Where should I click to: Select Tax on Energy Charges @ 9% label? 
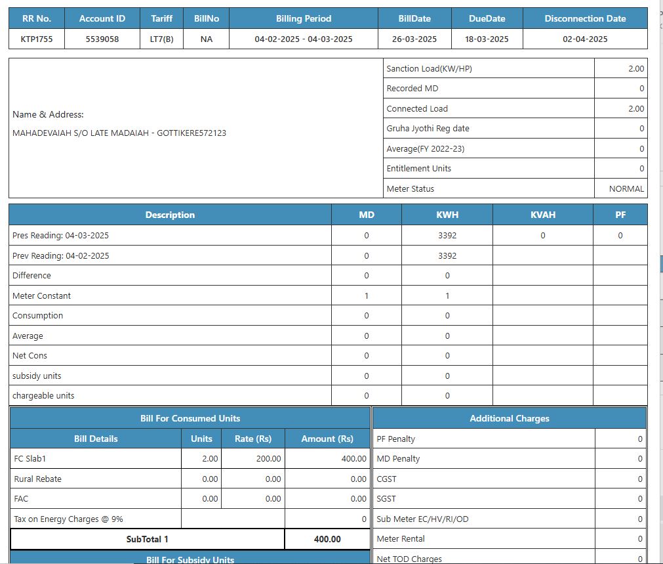pos(68,519)
